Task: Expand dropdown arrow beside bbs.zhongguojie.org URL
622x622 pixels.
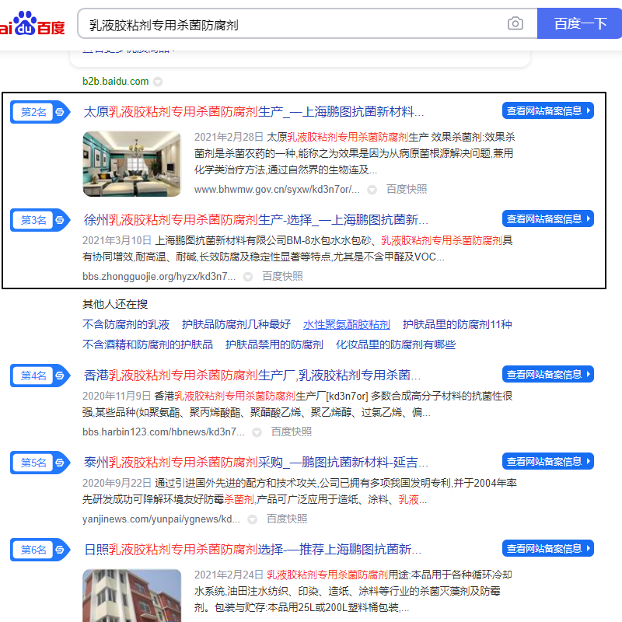Action: [x=248, y=277]
